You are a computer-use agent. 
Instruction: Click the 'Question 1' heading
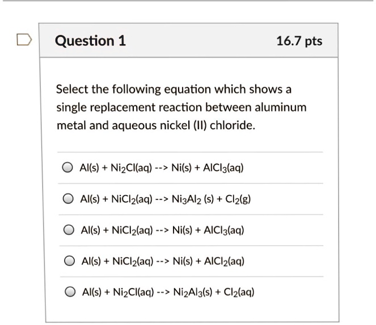pos(91,41)
